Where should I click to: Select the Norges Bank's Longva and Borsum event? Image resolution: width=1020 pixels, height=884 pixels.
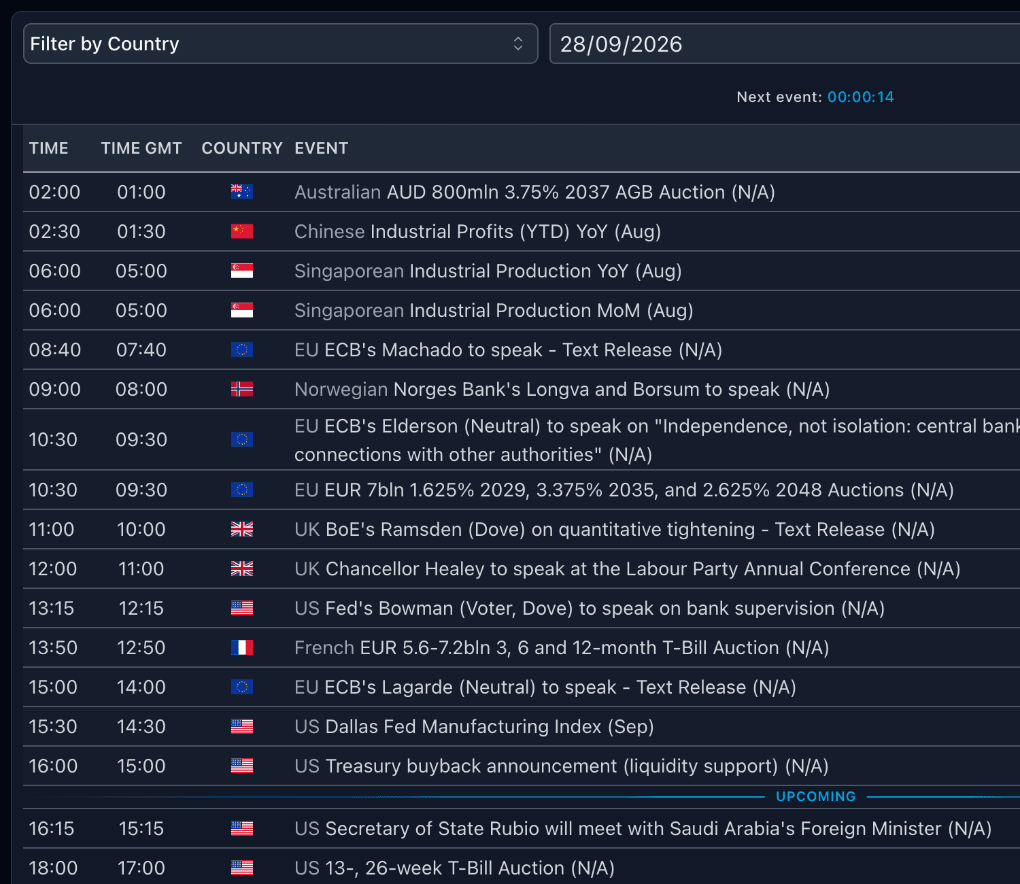(x=562, y=389)
